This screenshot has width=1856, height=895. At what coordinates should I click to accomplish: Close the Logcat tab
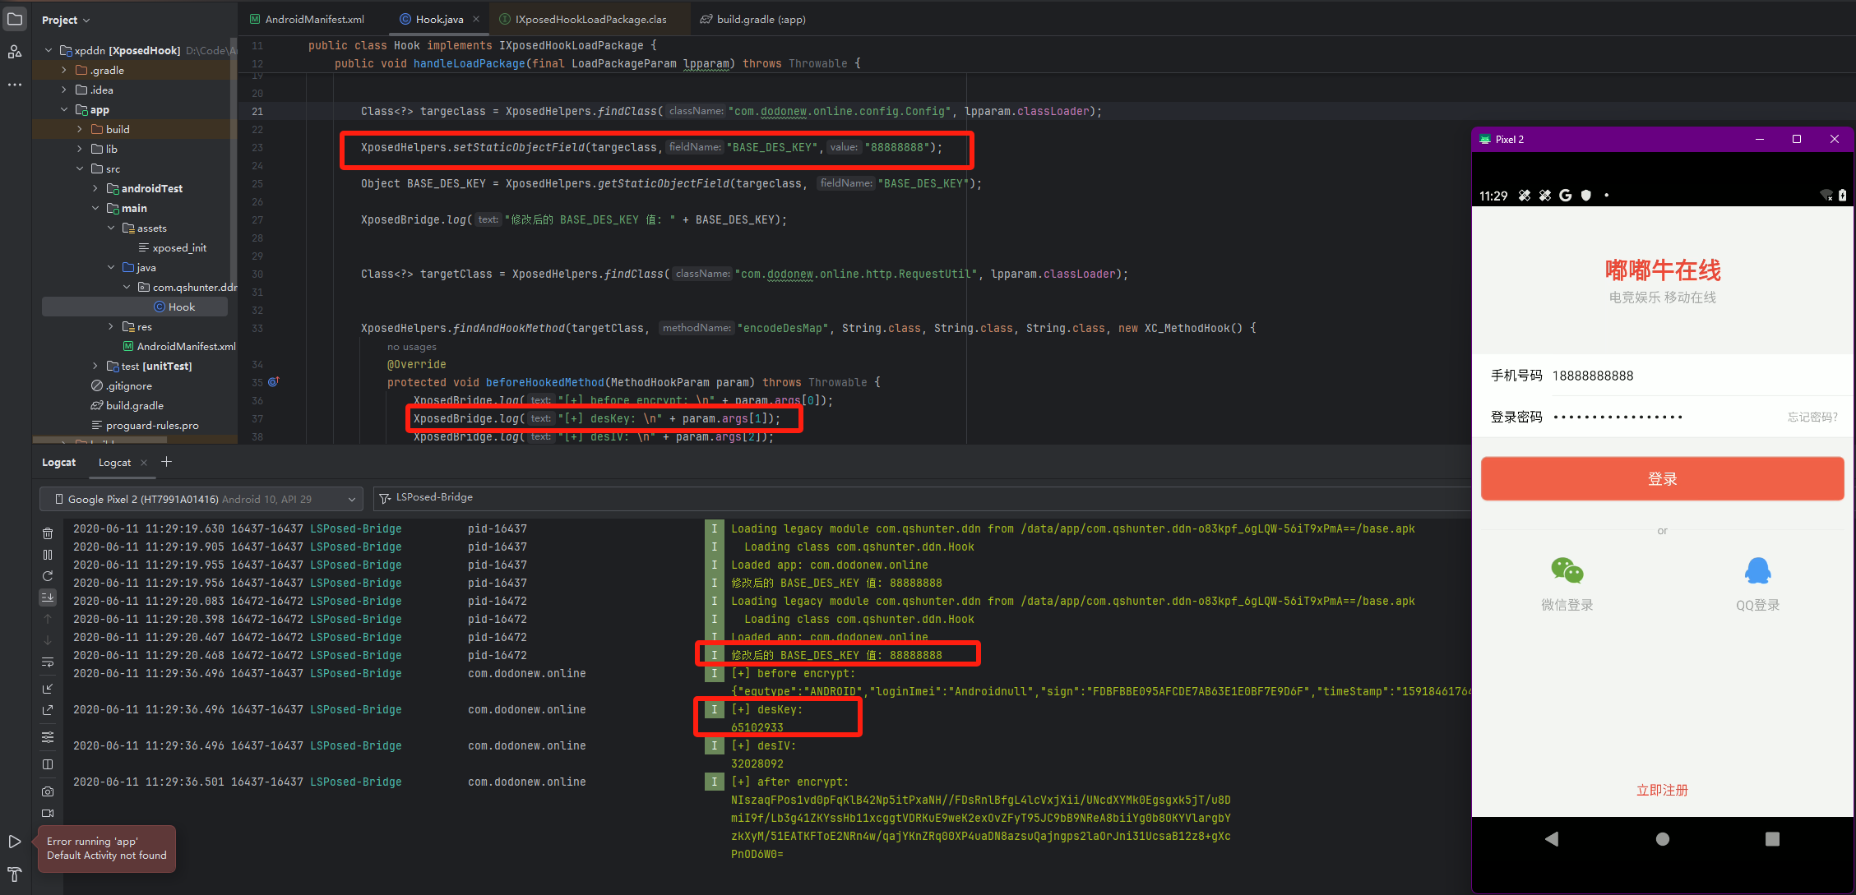tap(144, 463)
